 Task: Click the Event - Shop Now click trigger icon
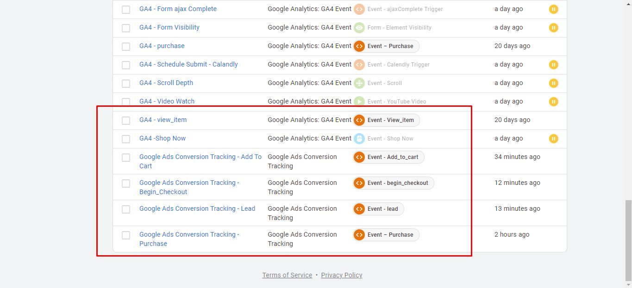point(359,139)
